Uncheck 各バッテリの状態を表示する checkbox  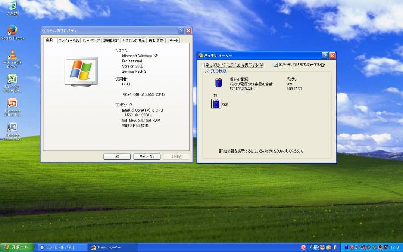point(275,65)
